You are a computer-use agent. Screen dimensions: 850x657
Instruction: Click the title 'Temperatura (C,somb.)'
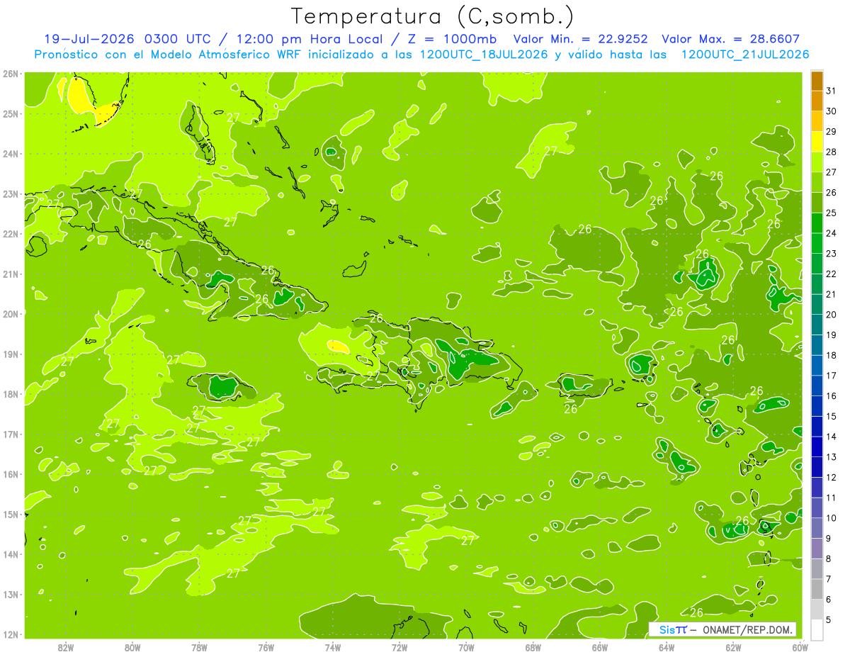(433, 16)
